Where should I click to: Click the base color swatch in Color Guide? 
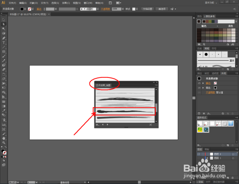[x=199, y=22]
